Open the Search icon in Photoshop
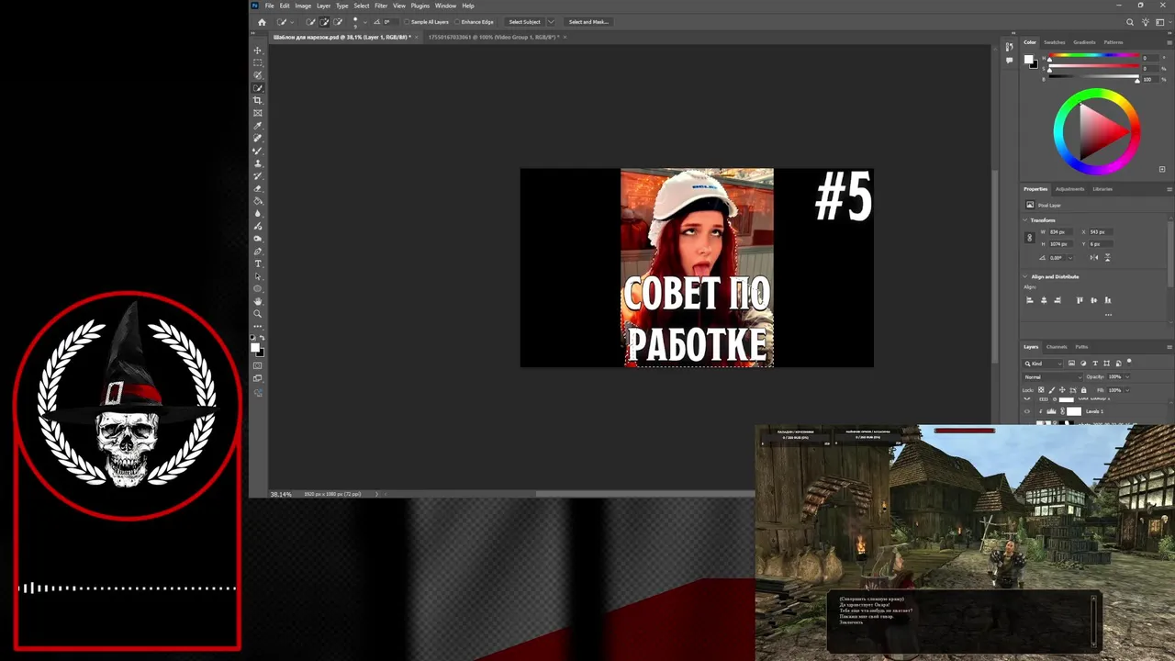The width and height of the screenshot is (1175, 661). pyautogui.click(x=1130, y=22)
